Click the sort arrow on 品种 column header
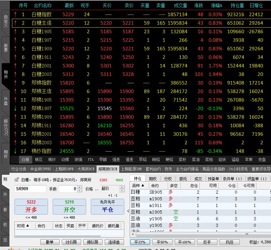The height and width of the screenshot is (250, 271). tap(143, 185)
